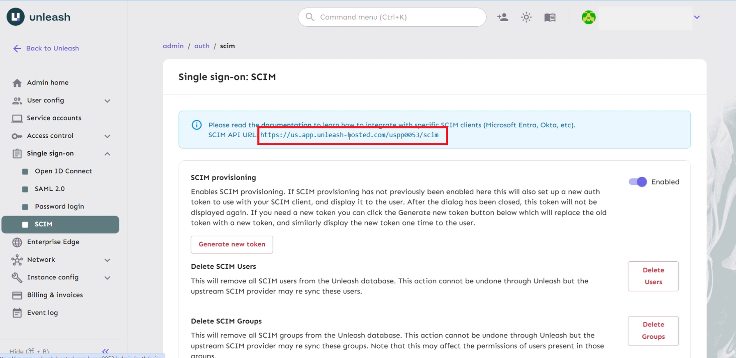Open Service accounts page

click(60, 118)
